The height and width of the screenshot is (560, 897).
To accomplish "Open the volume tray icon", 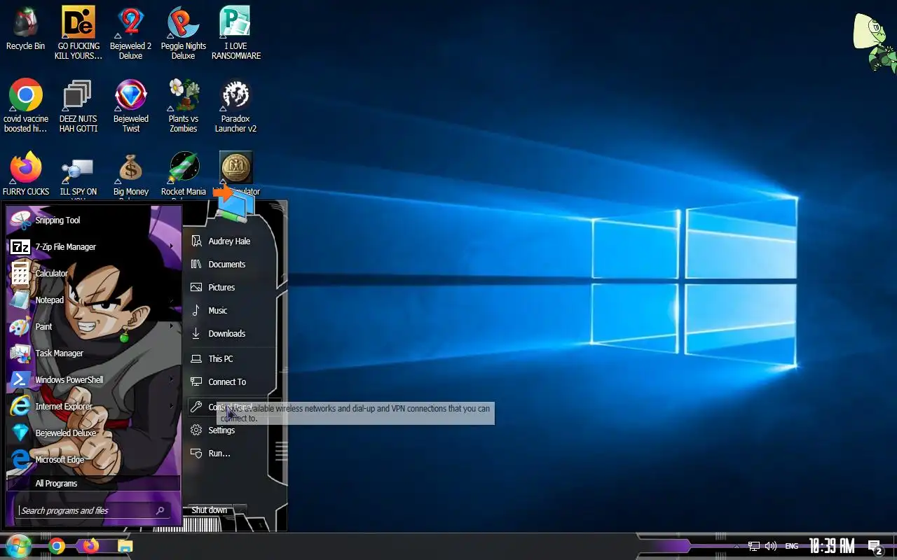I will click(771, 546).
